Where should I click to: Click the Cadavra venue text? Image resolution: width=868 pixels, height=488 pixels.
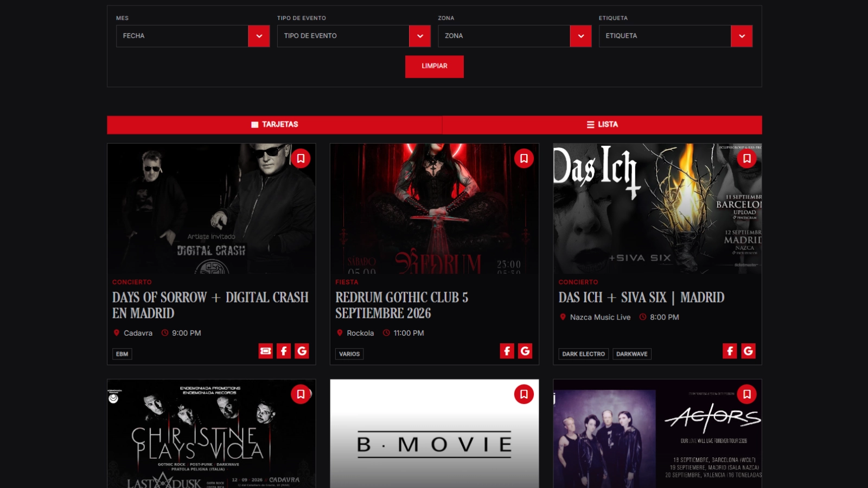coord(138,333)
